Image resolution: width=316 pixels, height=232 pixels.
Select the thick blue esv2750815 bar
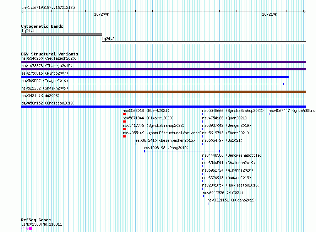tap(155, 77)
